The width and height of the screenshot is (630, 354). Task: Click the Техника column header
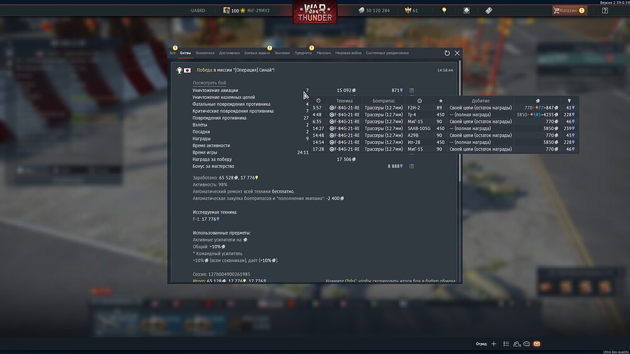pos(345,101)
